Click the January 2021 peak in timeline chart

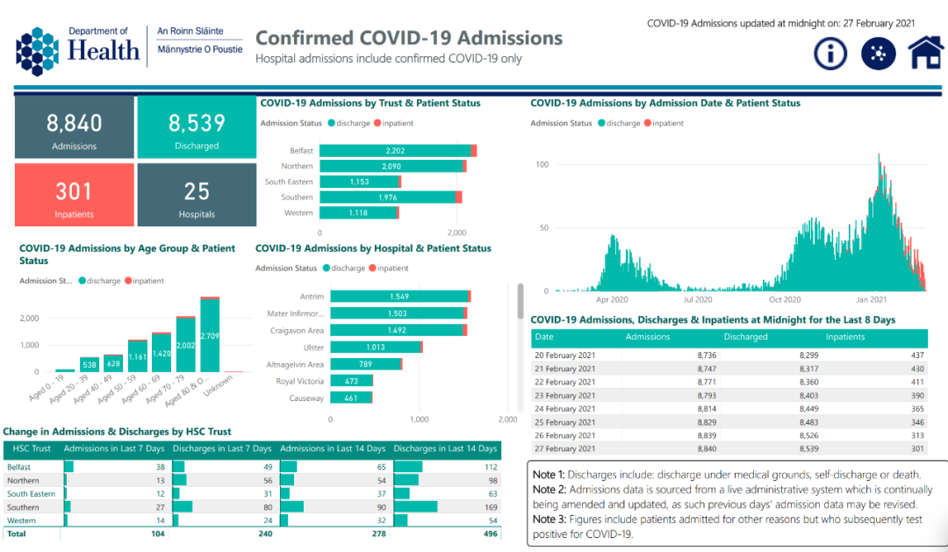879,223
